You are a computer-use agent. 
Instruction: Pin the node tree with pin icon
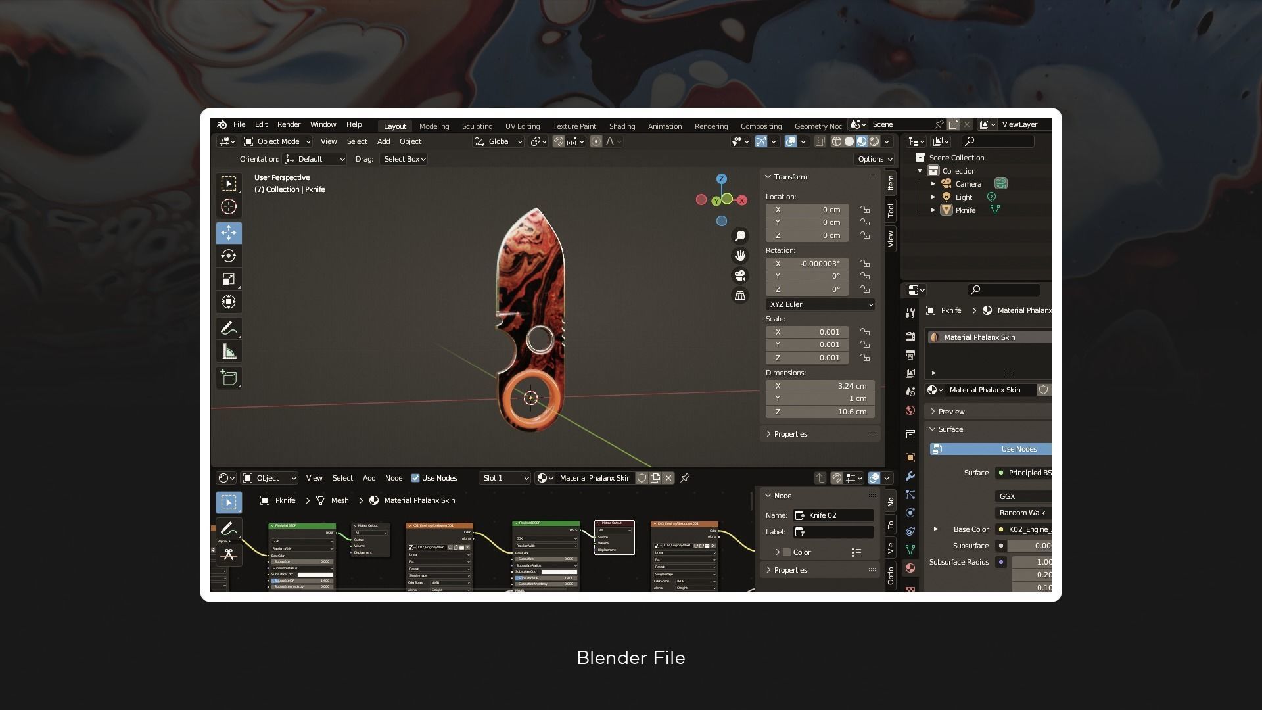click(x=685, y=478)
